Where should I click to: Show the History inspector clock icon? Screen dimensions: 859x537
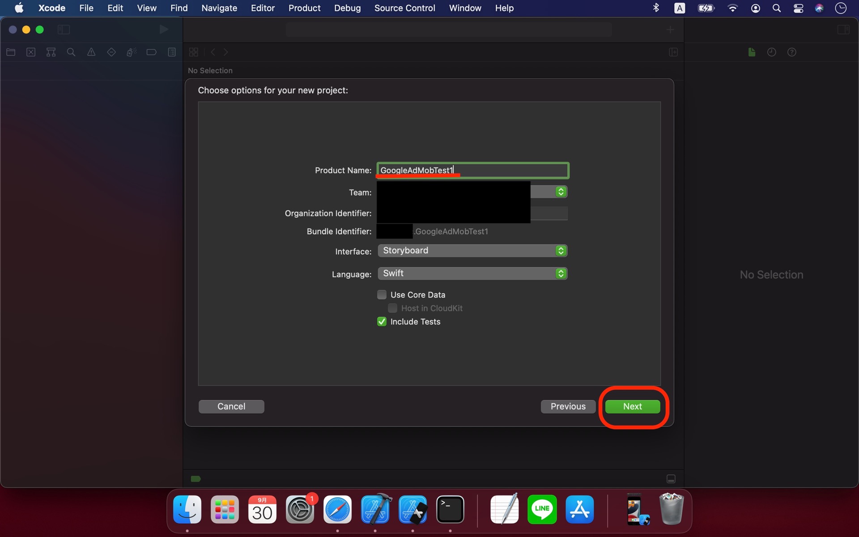[x=772, y=52]
